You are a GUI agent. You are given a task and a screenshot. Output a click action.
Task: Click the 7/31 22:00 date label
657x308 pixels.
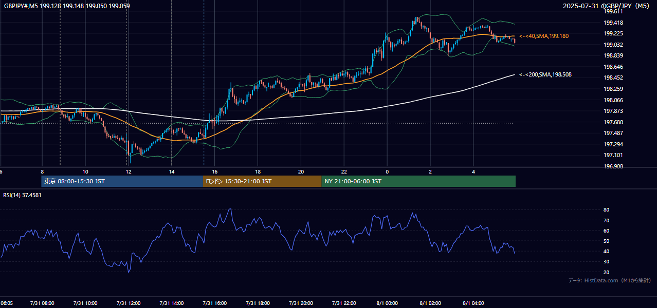pyautogui.click(x=344, y=303)
